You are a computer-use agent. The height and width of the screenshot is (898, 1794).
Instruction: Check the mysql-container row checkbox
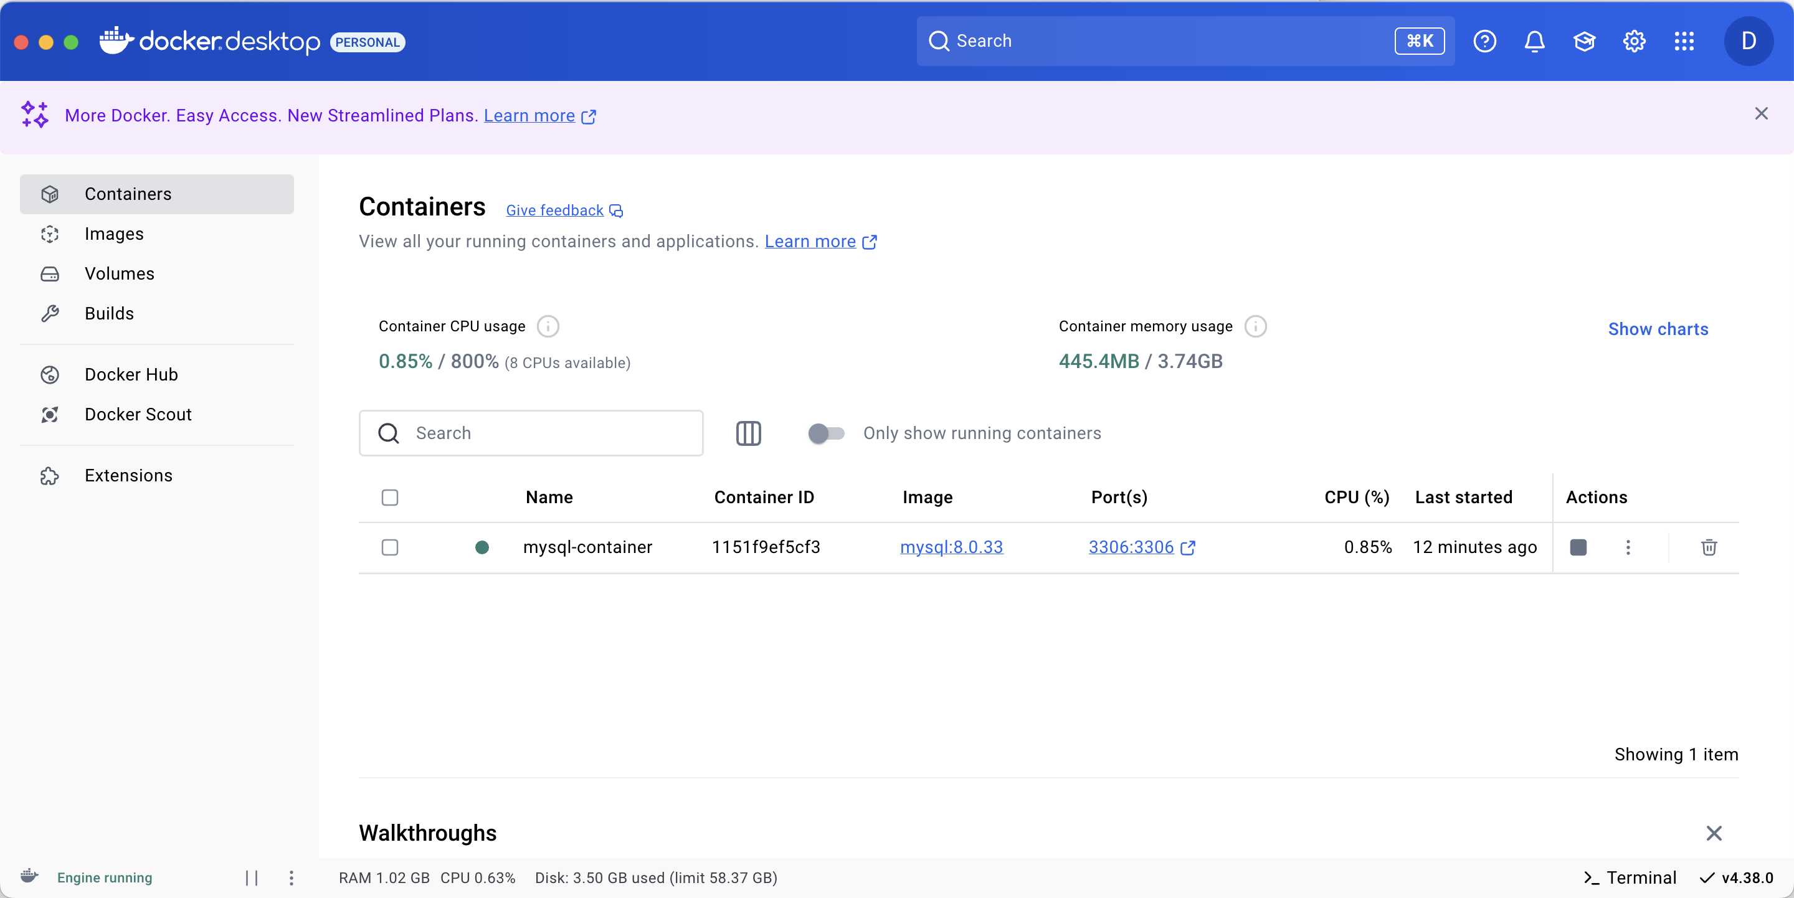tap(390, 547)
